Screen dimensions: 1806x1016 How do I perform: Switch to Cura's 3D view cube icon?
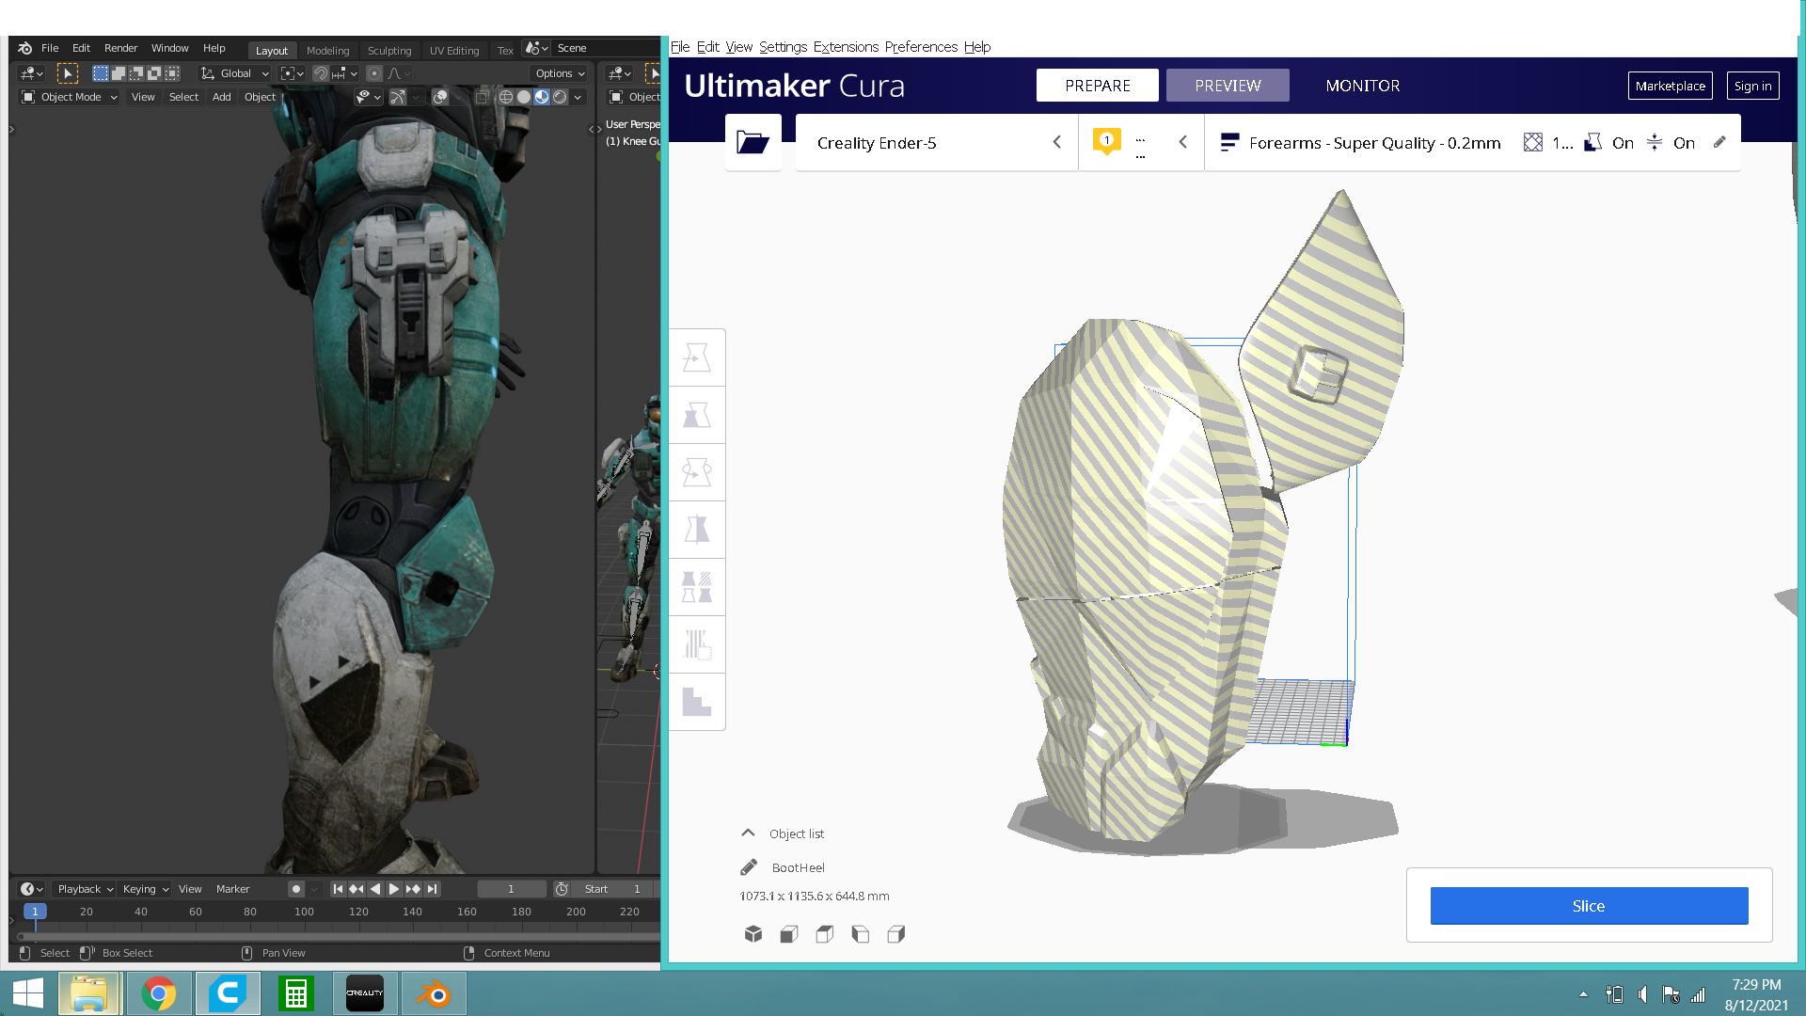(753, 934)
